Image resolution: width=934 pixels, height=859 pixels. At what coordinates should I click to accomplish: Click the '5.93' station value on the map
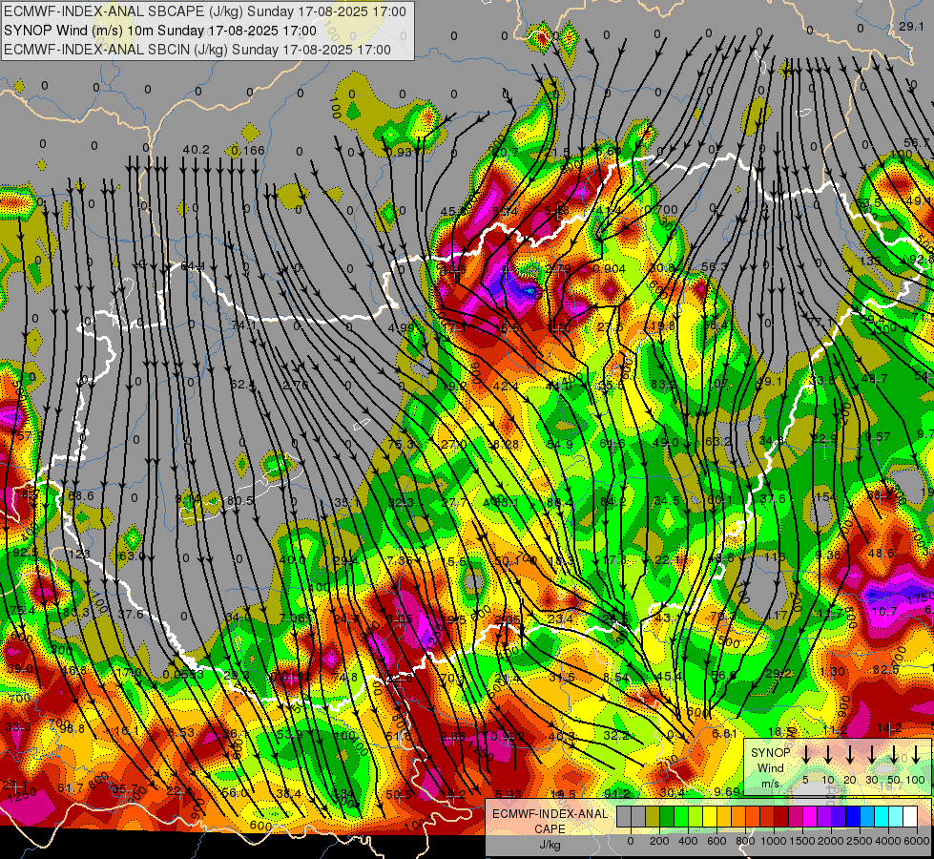[509, 794]
